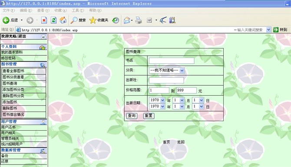Click the bird messenger toolbar icon

coord(163,20)
